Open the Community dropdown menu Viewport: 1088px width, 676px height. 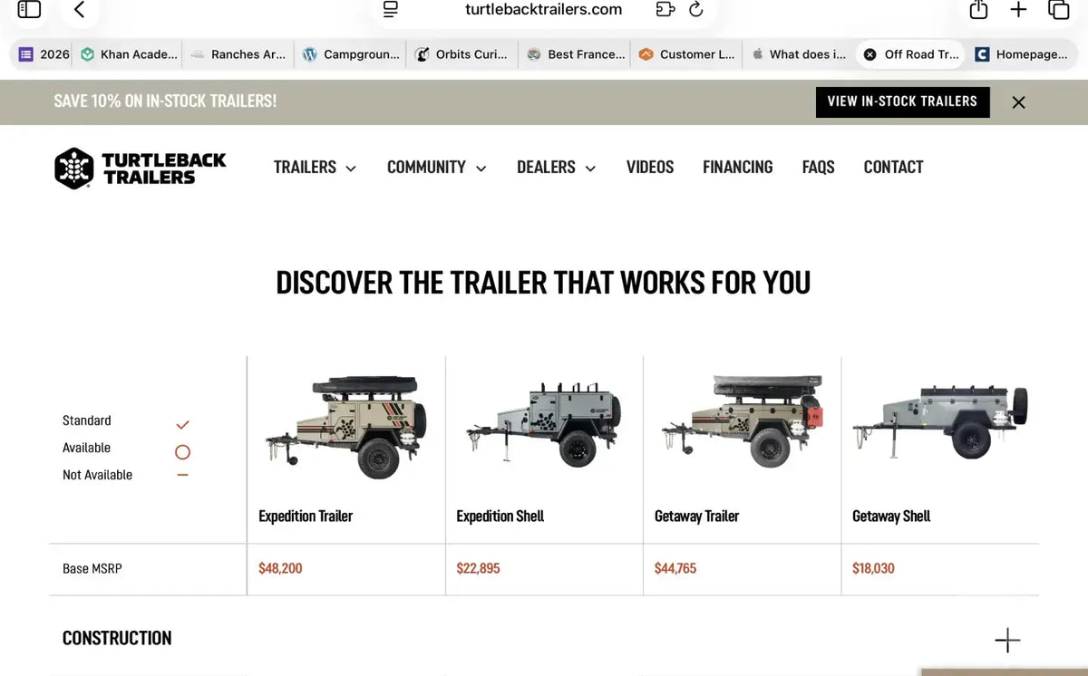pyautogui.click(x=437, y=168)
